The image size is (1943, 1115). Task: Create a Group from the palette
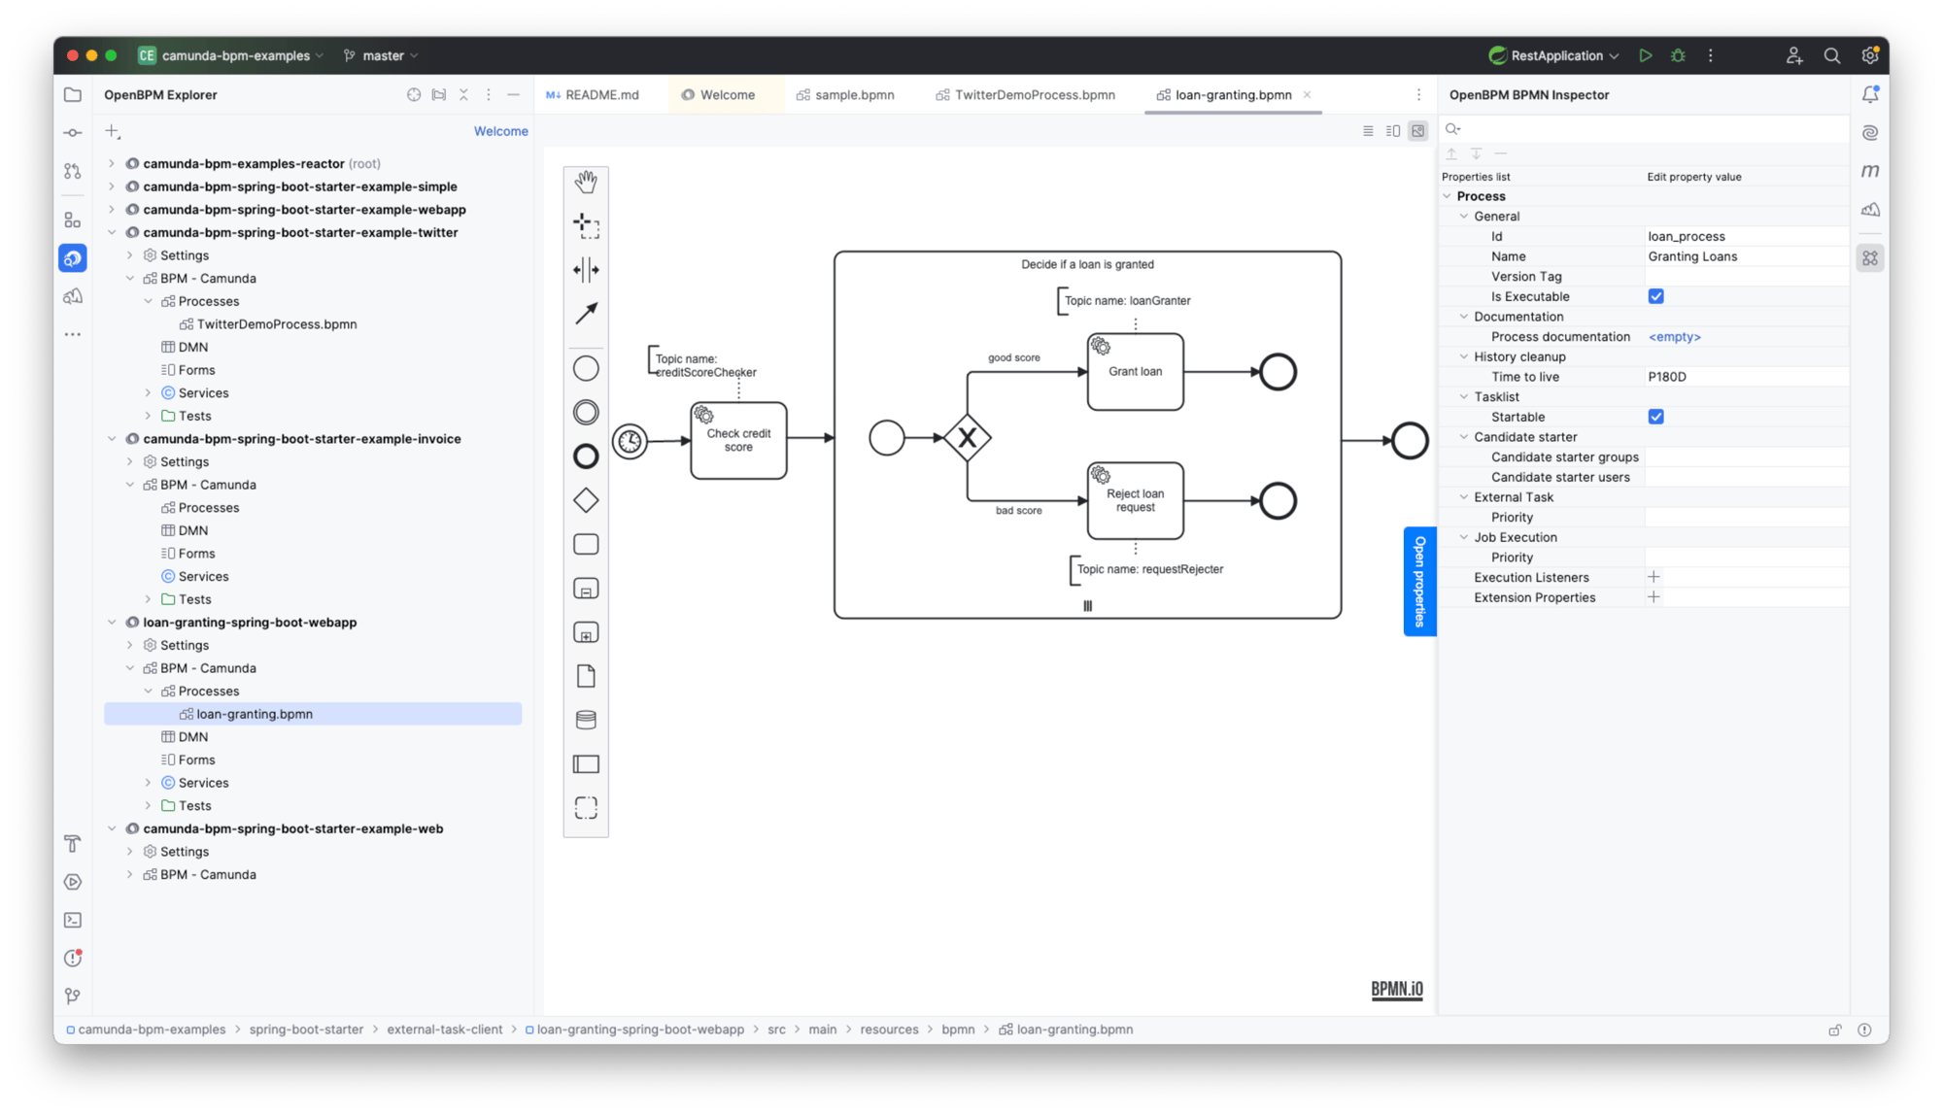(586, 808)
